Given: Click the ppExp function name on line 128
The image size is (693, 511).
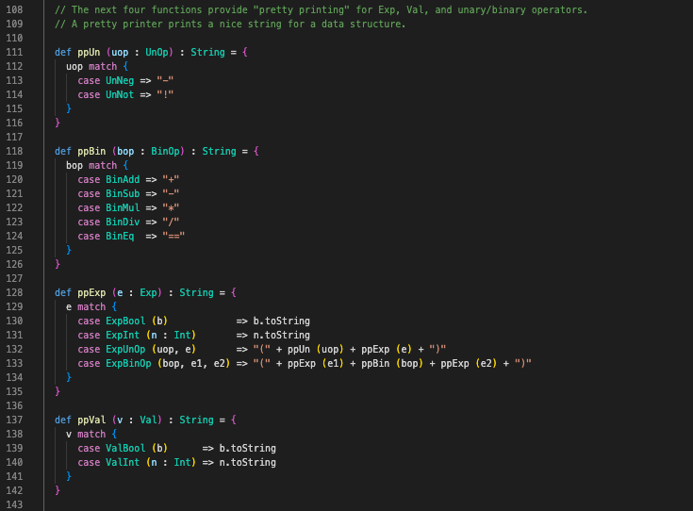Looking at the screenshot, I should 91,292.
